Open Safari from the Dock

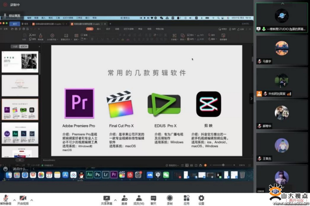(25, 175)
